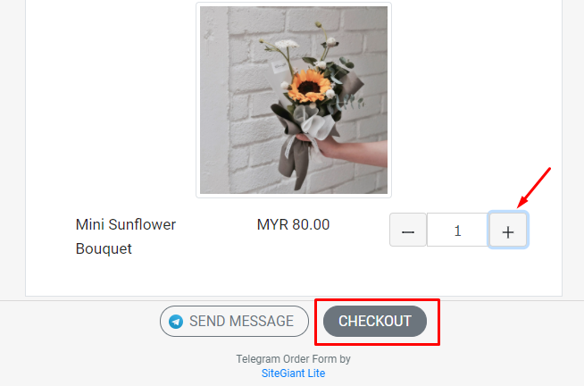Click the word Bouquet in product name
584x386 pixels.
pos(104,249)
